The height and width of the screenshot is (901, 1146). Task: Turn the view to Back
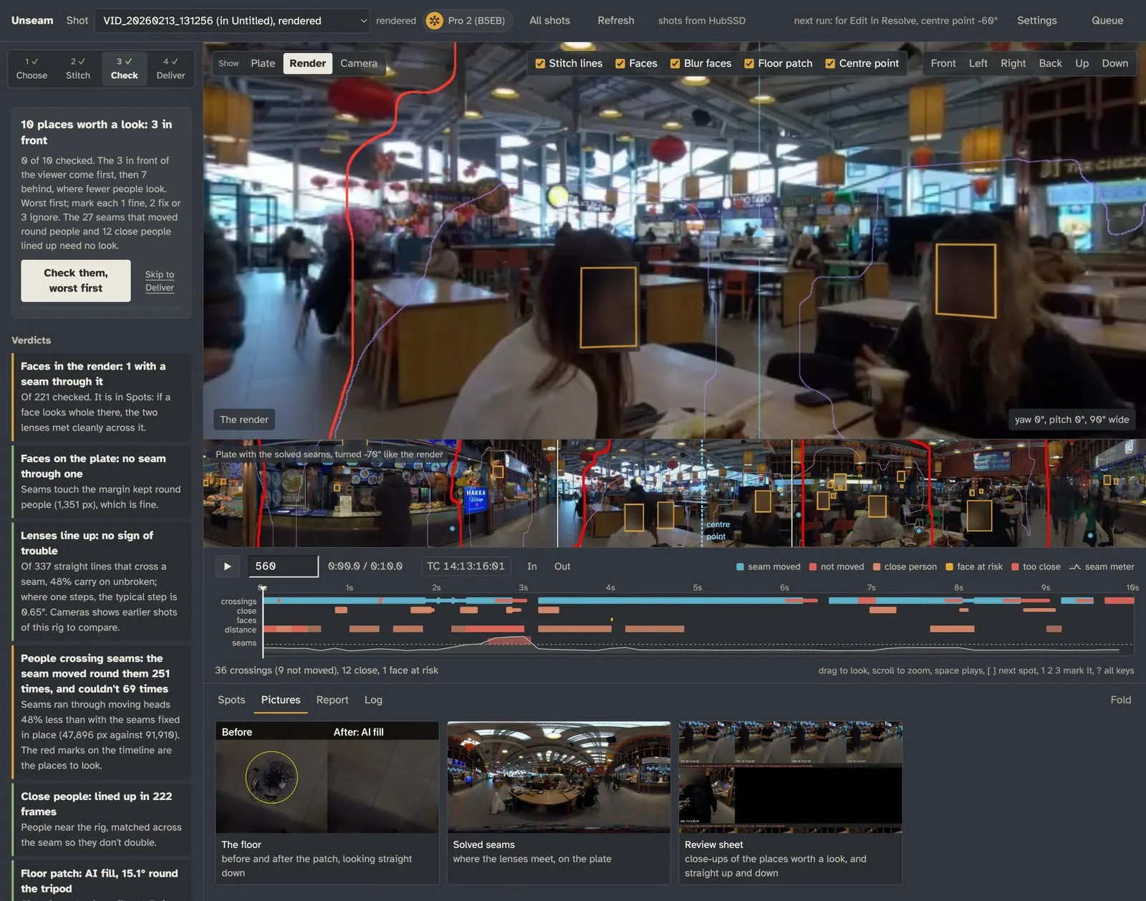(1050, 63)
